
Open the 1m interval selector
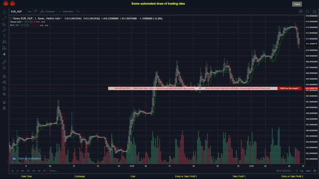30,11
